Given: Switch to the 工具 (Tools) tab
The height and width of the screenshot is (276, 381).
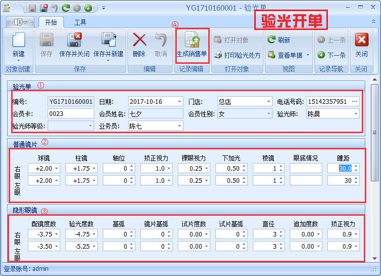Looking at the screenshot, I should pyautogui.click(x=80, y=22).
